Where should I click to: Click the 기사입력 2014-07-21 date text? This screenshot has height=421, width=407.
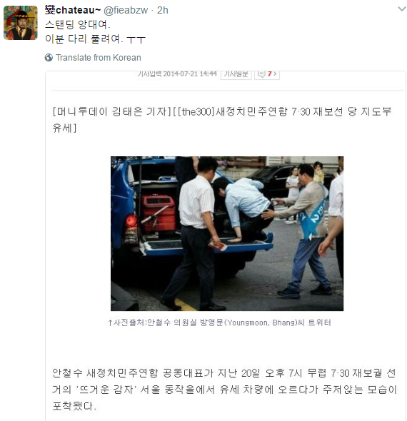177,73
